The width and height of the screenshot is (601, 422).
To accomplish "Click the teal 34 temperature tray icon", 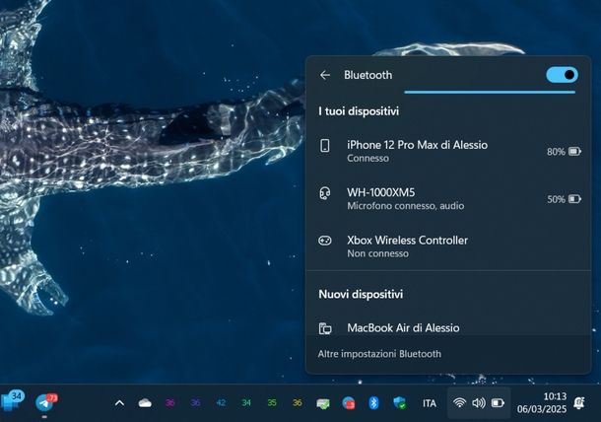I will pos(246,403).
